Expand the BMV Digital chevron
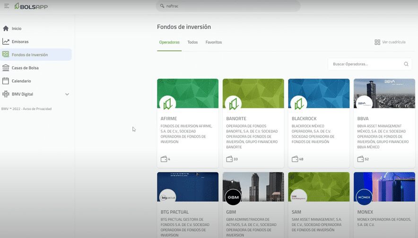418x238 pixels. point(67,94)
